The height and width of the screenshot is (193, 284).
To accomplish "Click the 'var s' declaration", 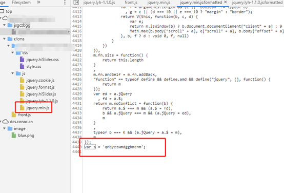I will tap(90, 147).
